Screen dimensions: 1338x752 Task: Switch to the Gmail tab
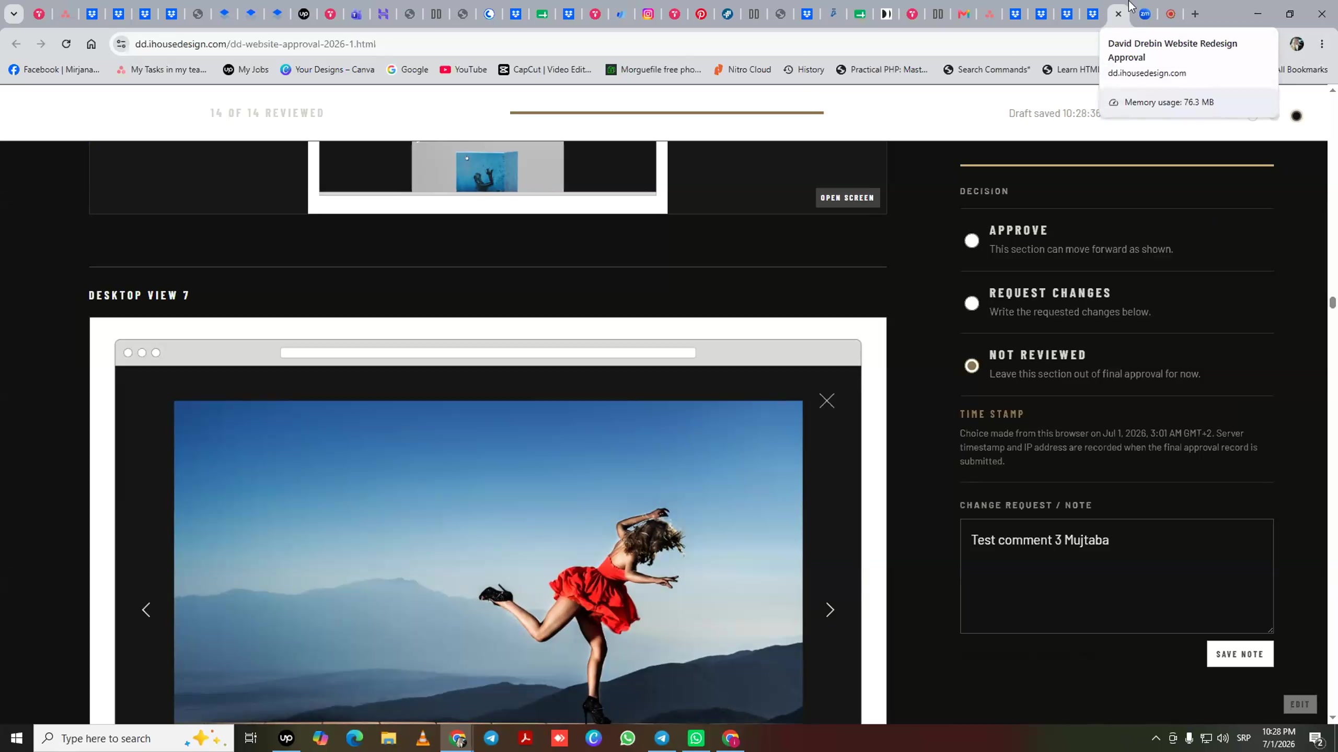tap(964, 14)
